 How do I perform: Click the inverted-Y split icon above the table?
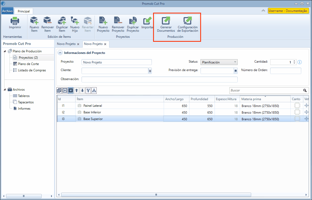tap(94, 90)
